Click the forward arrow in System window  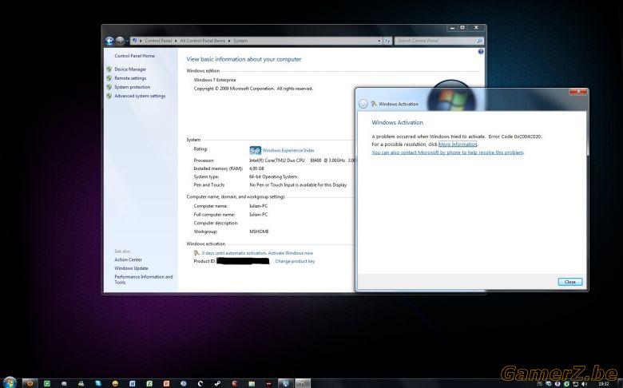(x=120, y=41)
